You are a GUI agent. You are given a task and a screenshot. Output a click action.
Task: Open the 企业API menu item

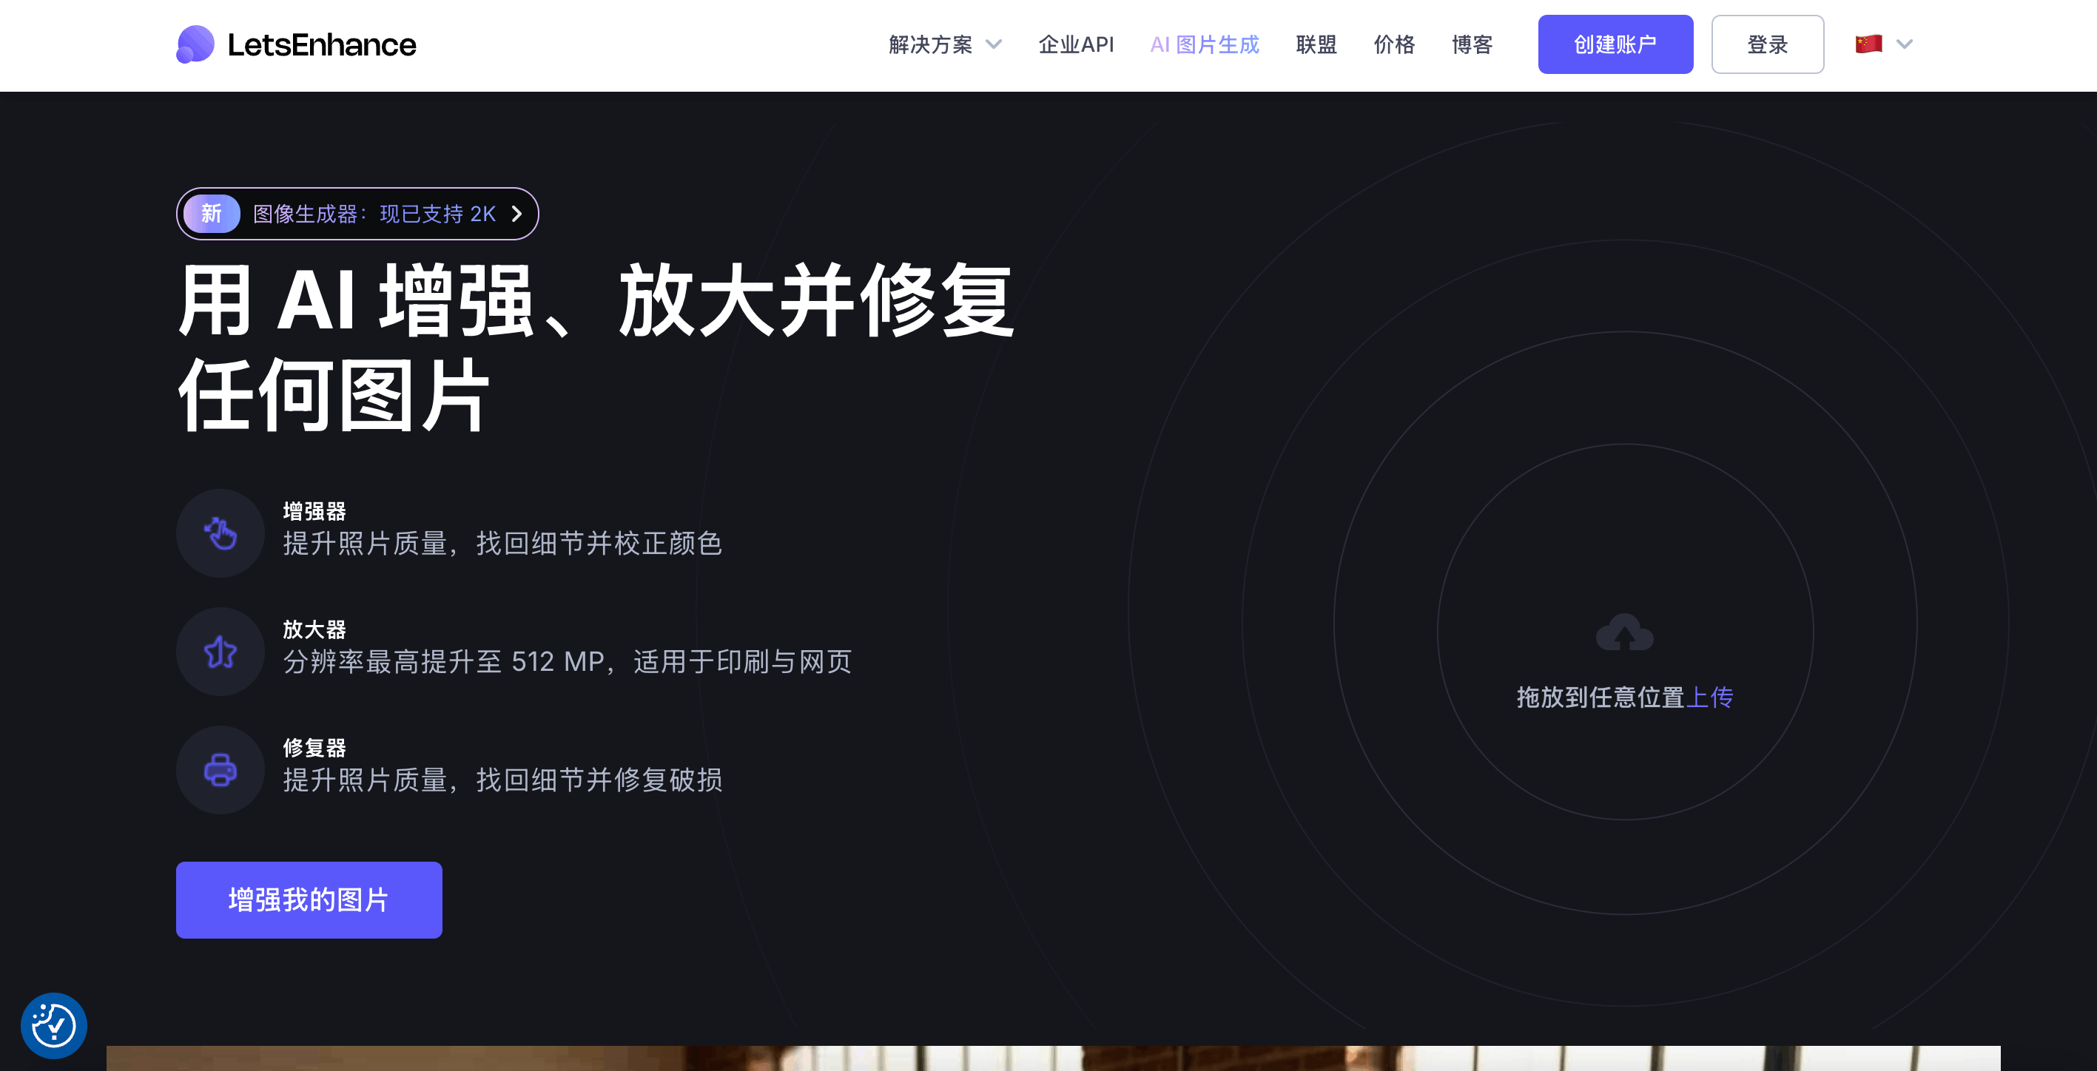[x=1076, y=44]
